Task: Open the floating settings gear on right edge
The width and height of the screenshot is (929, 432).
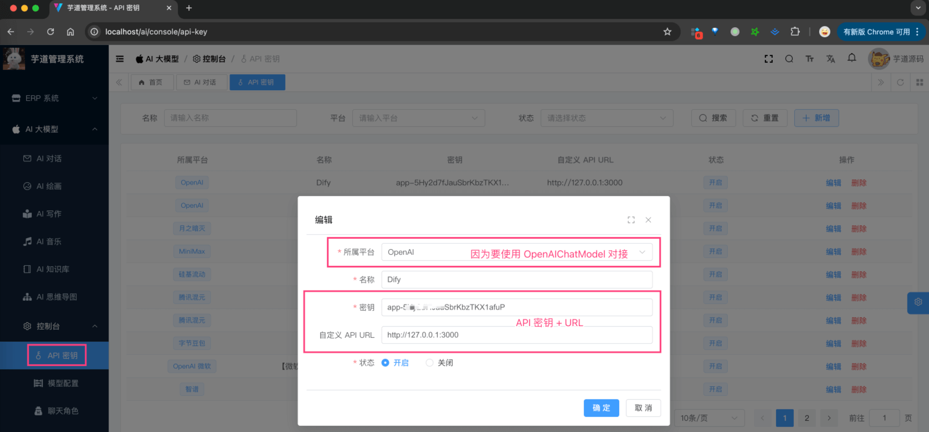Action: coord(918,302)
